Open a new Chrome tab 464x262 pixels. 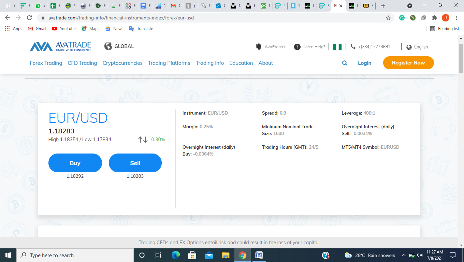point(383,6)
